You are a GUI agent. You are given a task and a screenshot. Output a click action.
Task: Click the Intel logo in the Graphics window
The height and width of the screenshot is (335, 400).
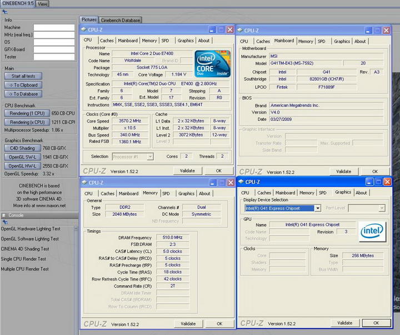372,231
